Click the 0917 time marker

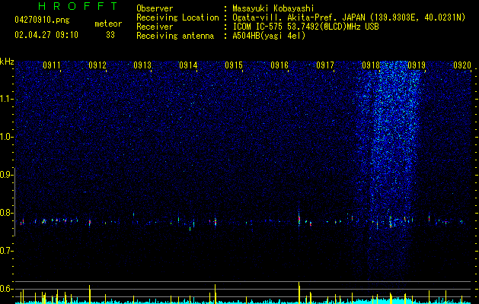coord(325,65)
